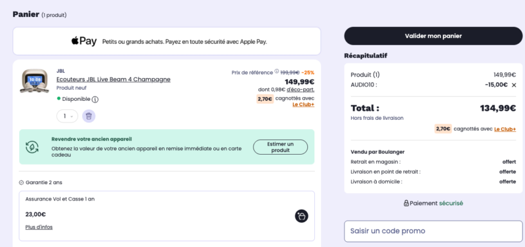This screenshot has height=247, width=525.
Task: Click the Apple Pay banner text
Action: point(184,42)
